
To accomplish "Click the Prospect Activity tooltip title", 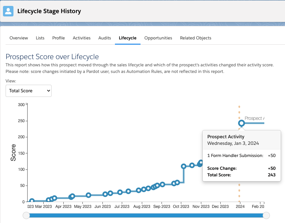I will pyautogui.click(x=226, y=137).
